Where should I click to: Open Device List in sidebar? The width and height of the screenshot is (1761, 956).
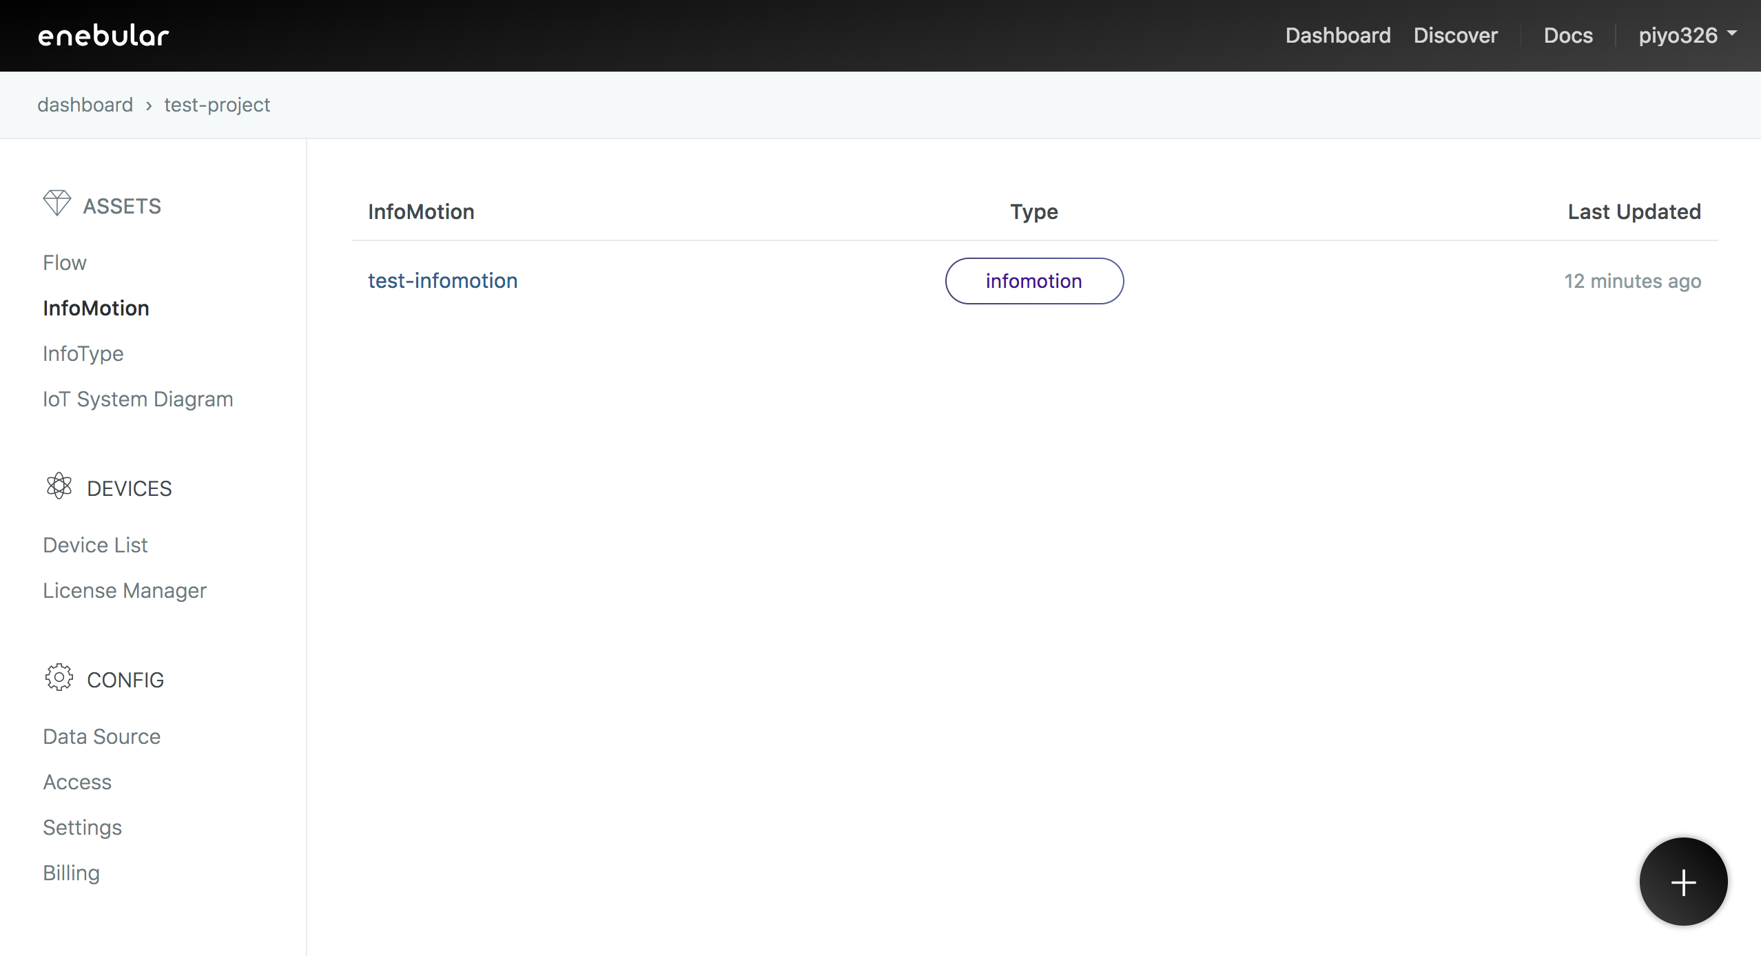pyautogui.click(x=95, y=545)
